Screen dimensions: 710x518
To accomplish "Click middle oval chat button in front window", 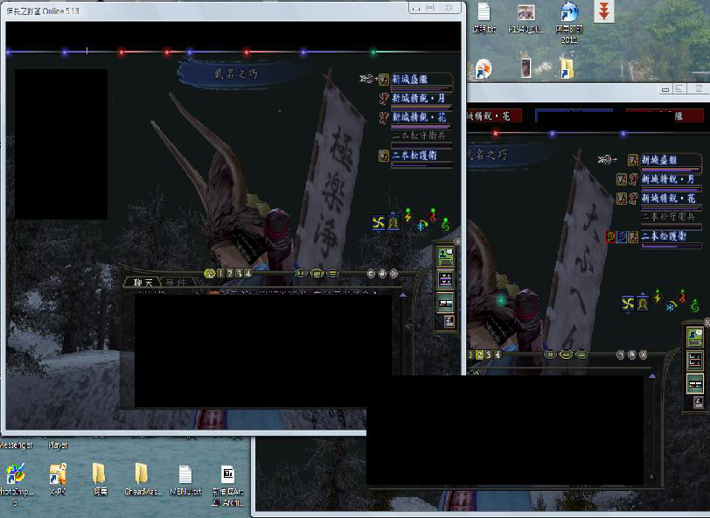I will pos(317,273).
